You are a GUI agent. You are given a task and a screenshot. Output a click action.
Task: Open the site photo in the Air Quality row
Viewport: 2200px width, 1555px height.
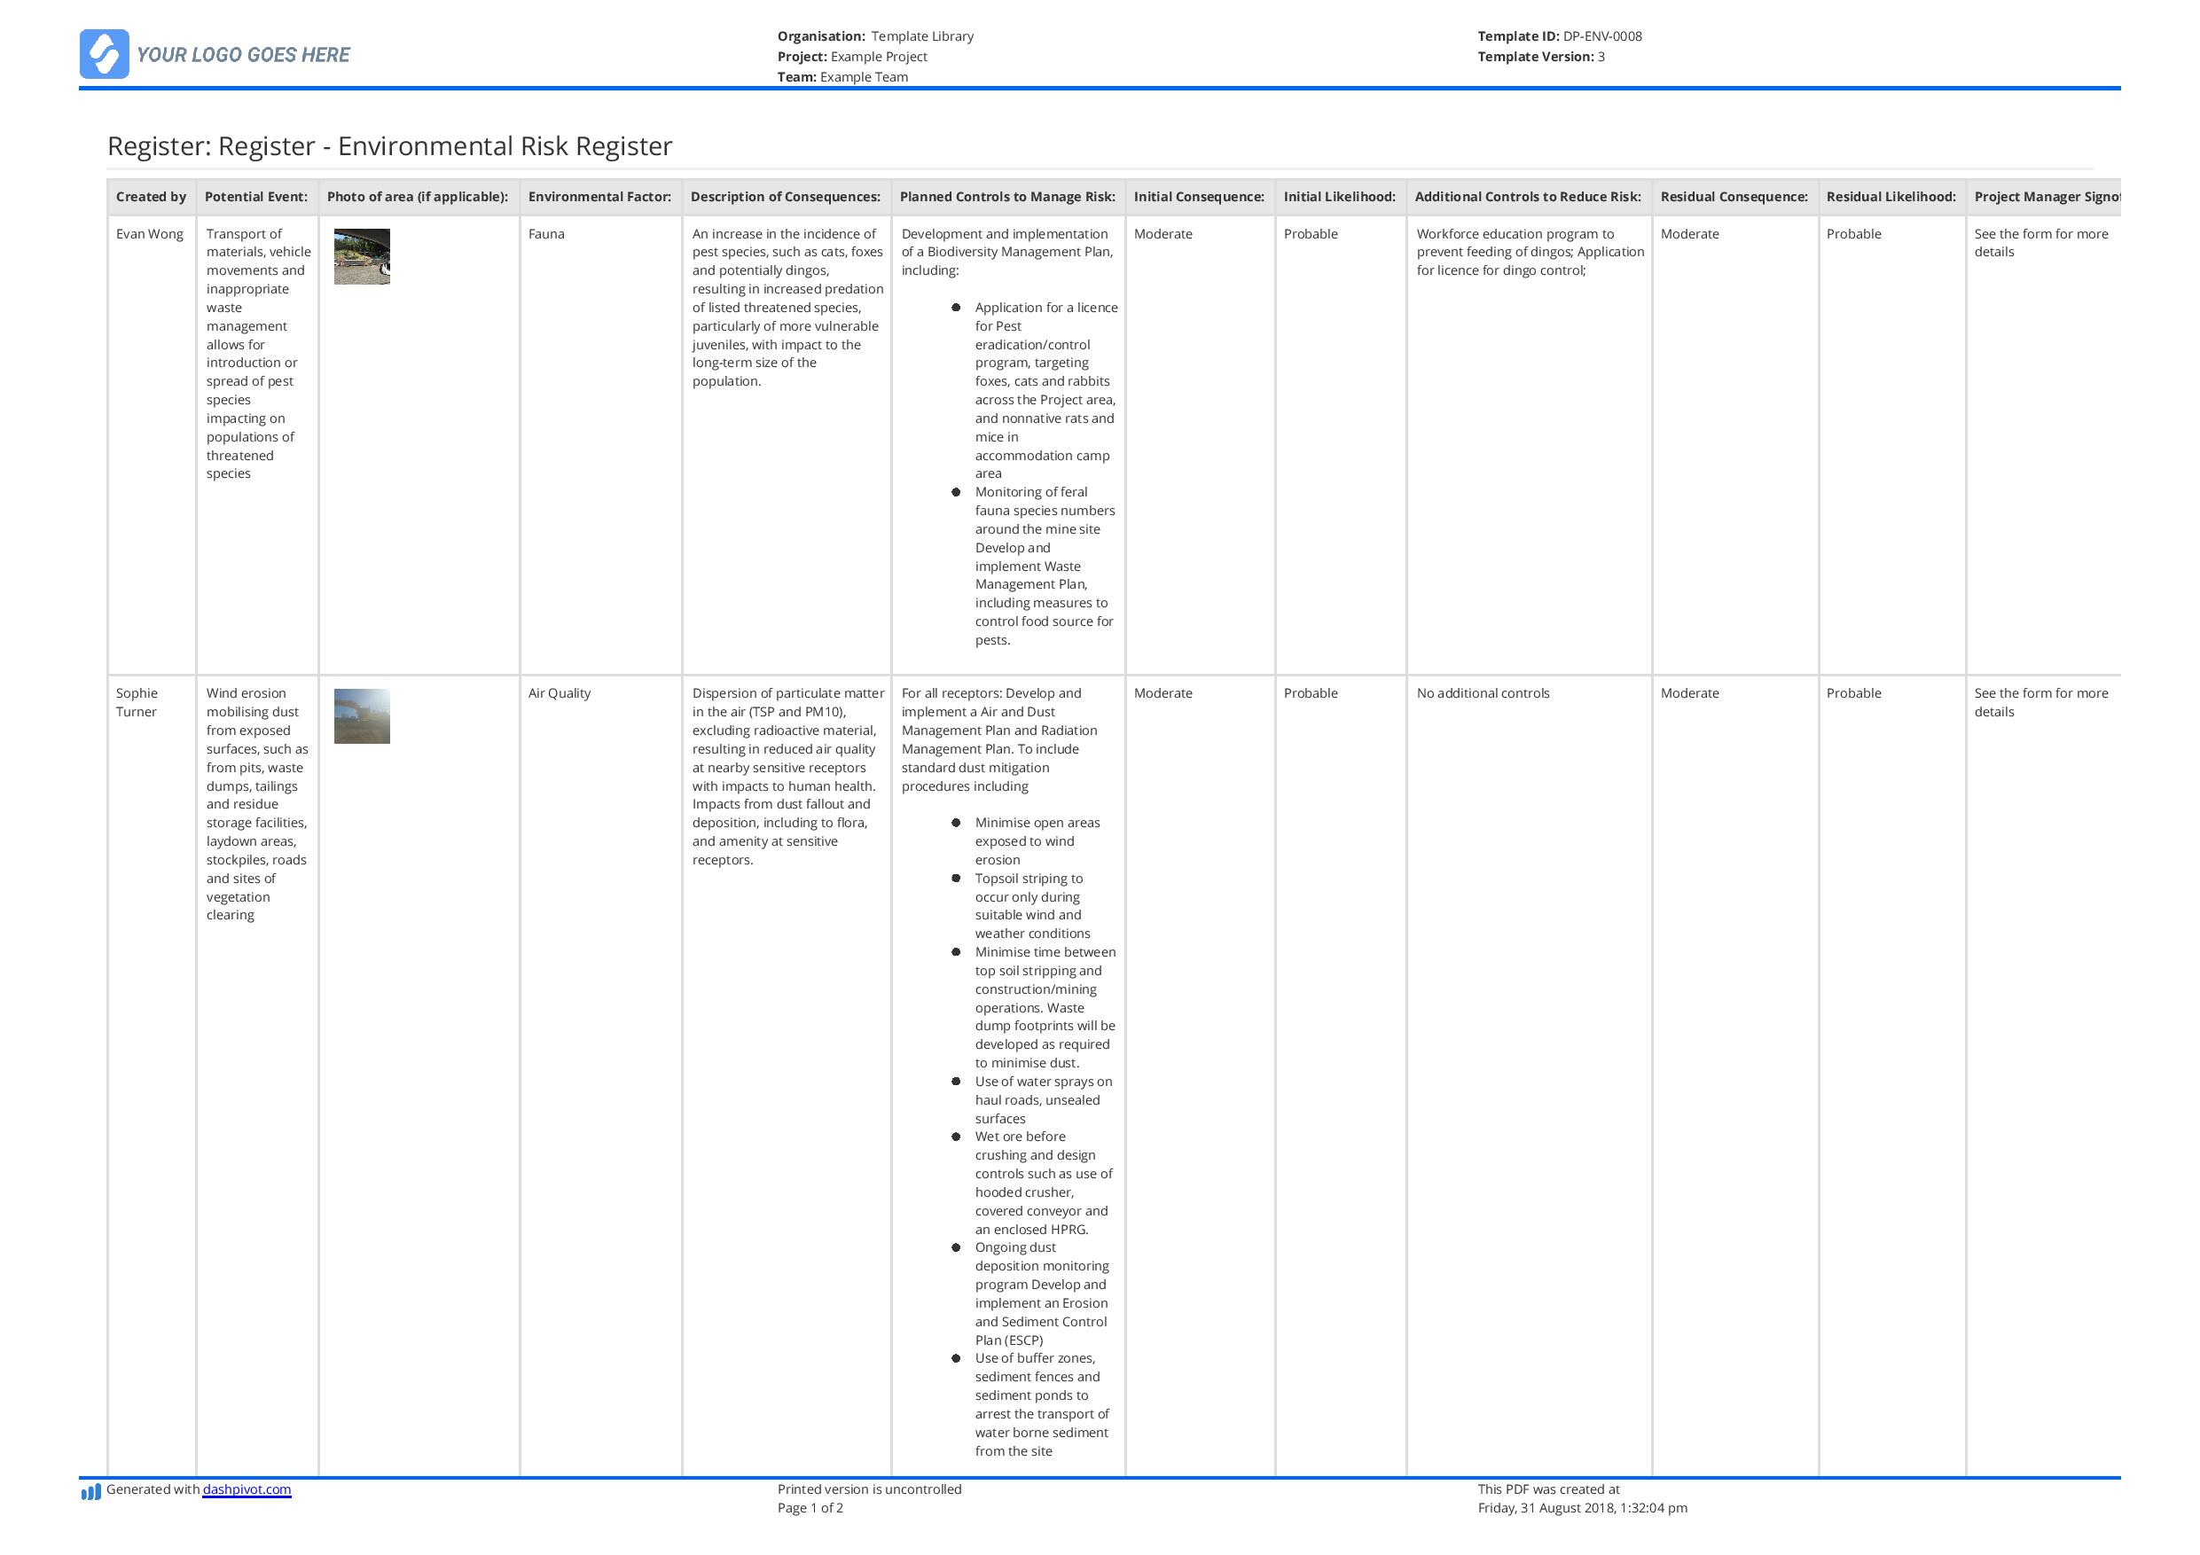(x=361, y=716)
